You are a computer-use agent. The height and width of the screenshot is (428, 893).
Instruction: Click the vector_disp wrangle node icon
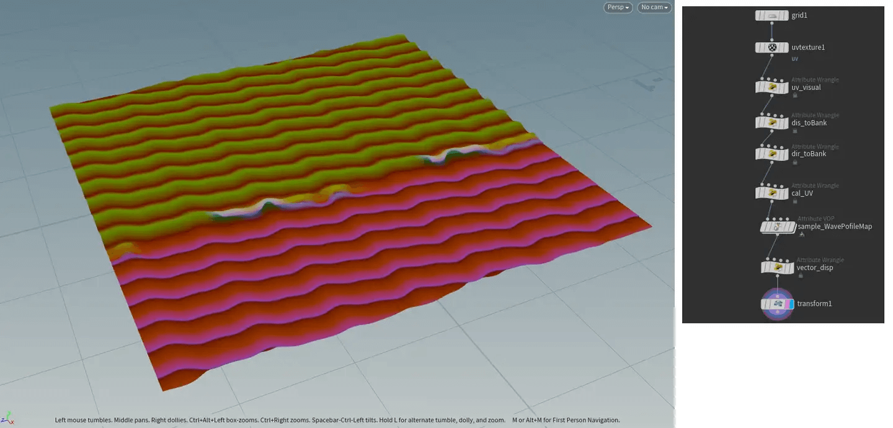pos(778,268)
